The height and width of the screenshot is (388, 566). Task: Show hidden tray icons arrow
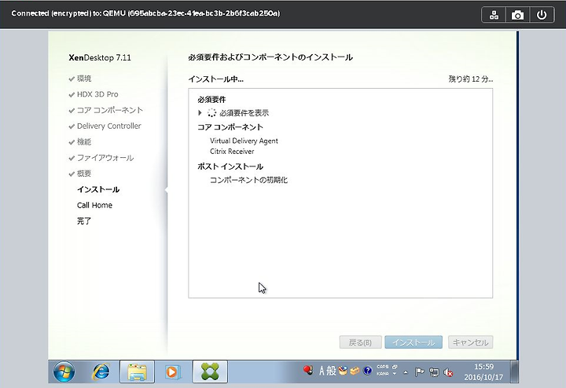pos(406,372)
